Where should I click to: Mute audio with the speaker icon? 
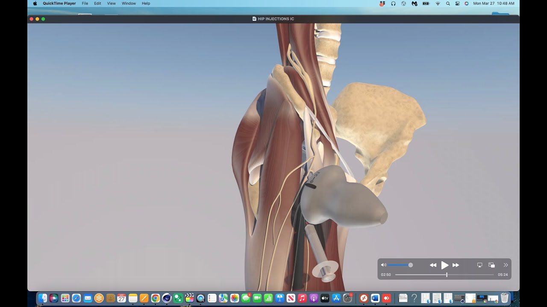383,265
